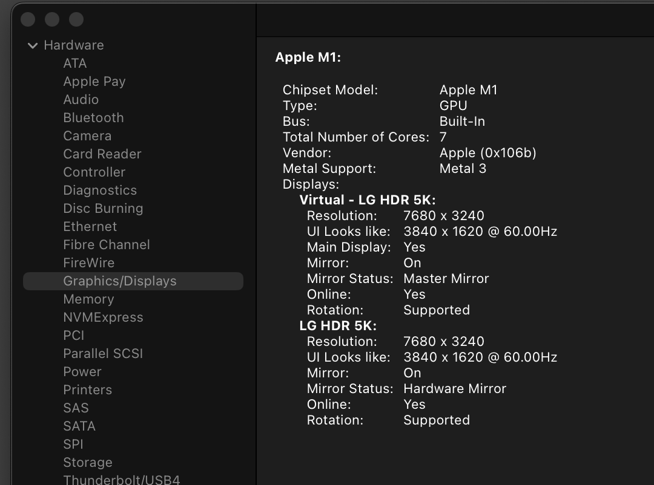Click the Apple M1 heading
This screenshot has height=485, width=654.
click(x=308, y=57)
